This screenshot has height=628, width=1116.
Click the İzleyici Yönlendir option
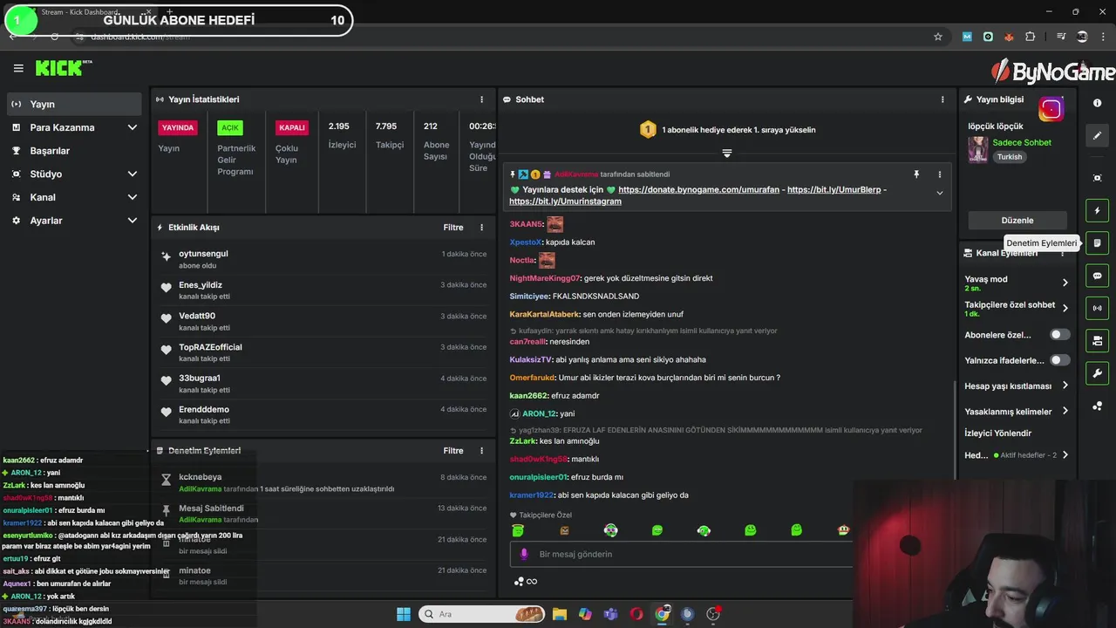click(x=998, y=433)
